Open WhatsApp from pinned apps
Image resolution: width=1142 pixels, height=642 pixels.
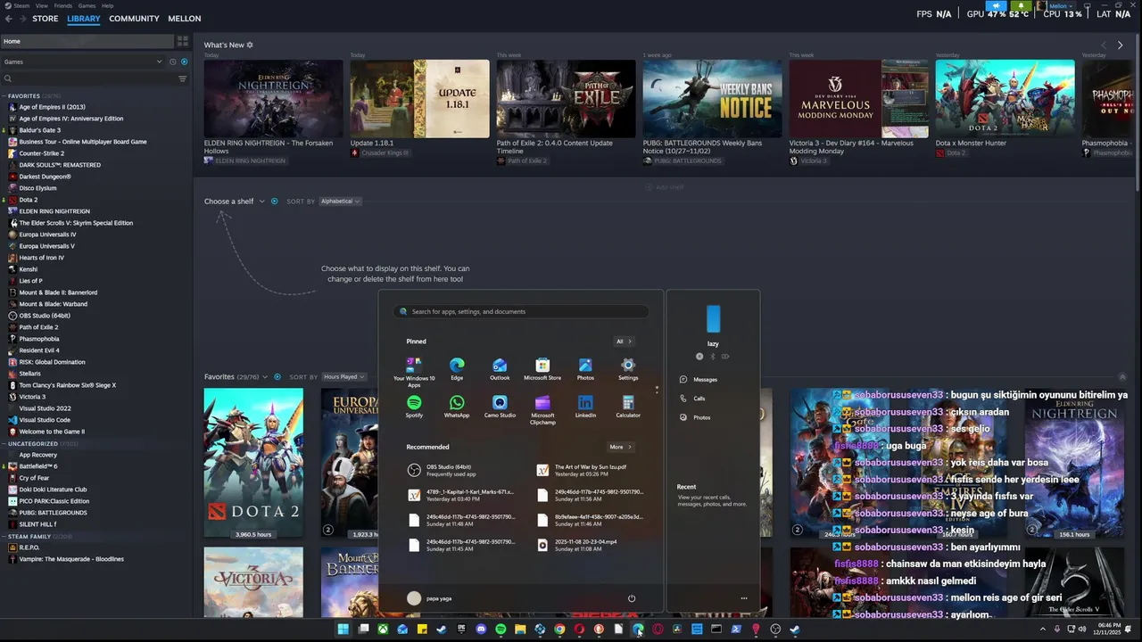tap(457, 407)
